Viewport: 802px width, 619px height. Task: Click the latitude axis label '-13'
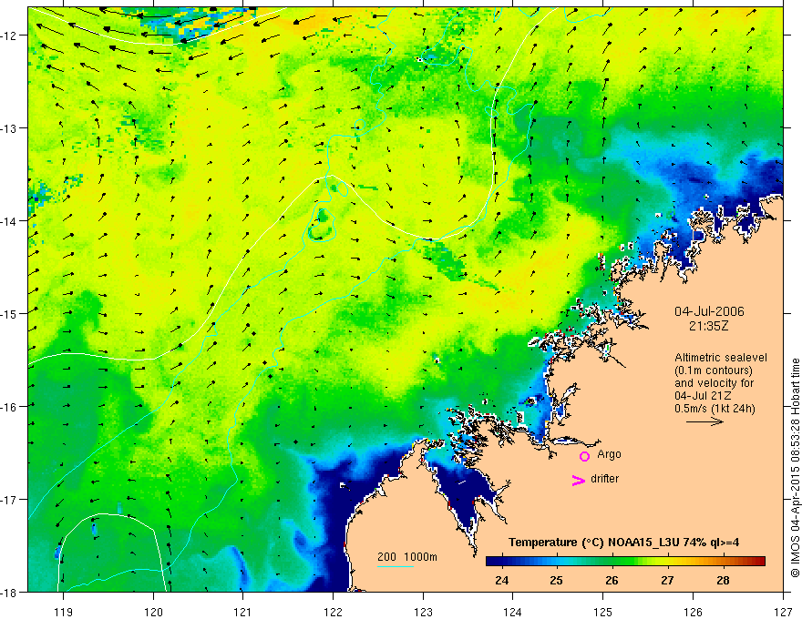click(x=10, y=127)
